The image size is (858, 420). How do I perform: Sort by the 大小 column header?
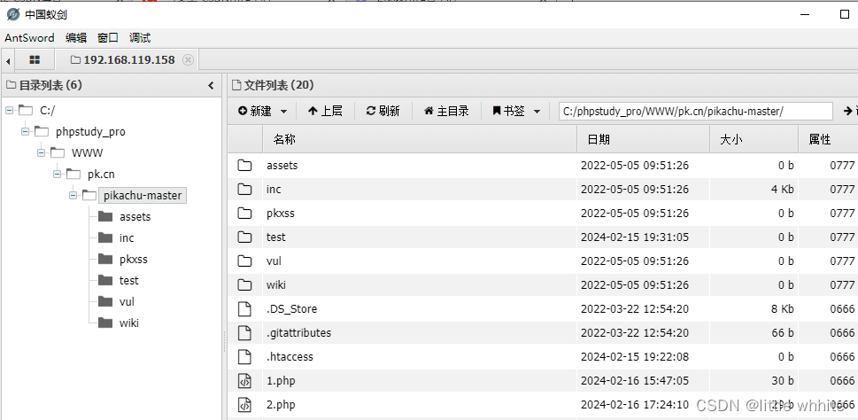coord(754,140)
